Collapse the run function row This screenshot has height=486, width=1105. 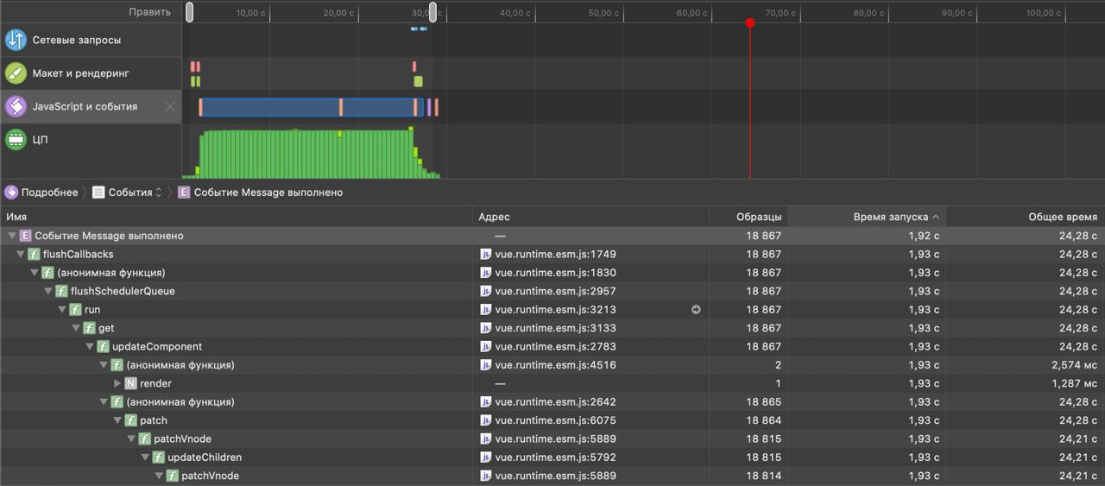(62, 310)
